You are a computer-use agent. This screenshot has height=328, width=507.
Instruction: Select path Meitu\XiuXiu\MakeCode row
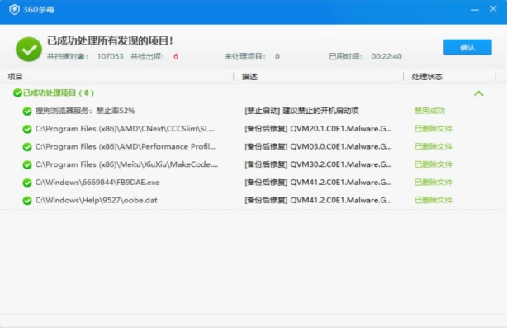pos(127,164)
